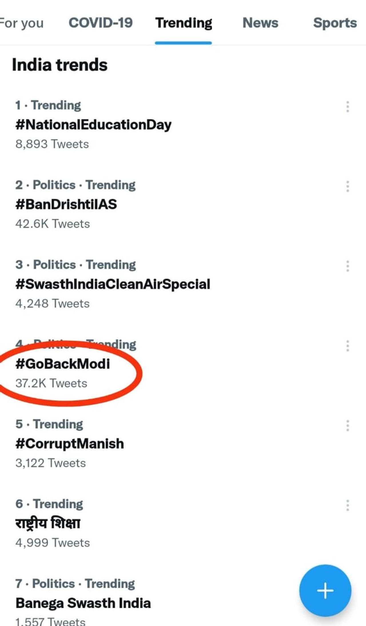Viewport: 366px width, 626px height.
Task: Open more options for #GoBackModi trend
Action: [x=347, y=346]
